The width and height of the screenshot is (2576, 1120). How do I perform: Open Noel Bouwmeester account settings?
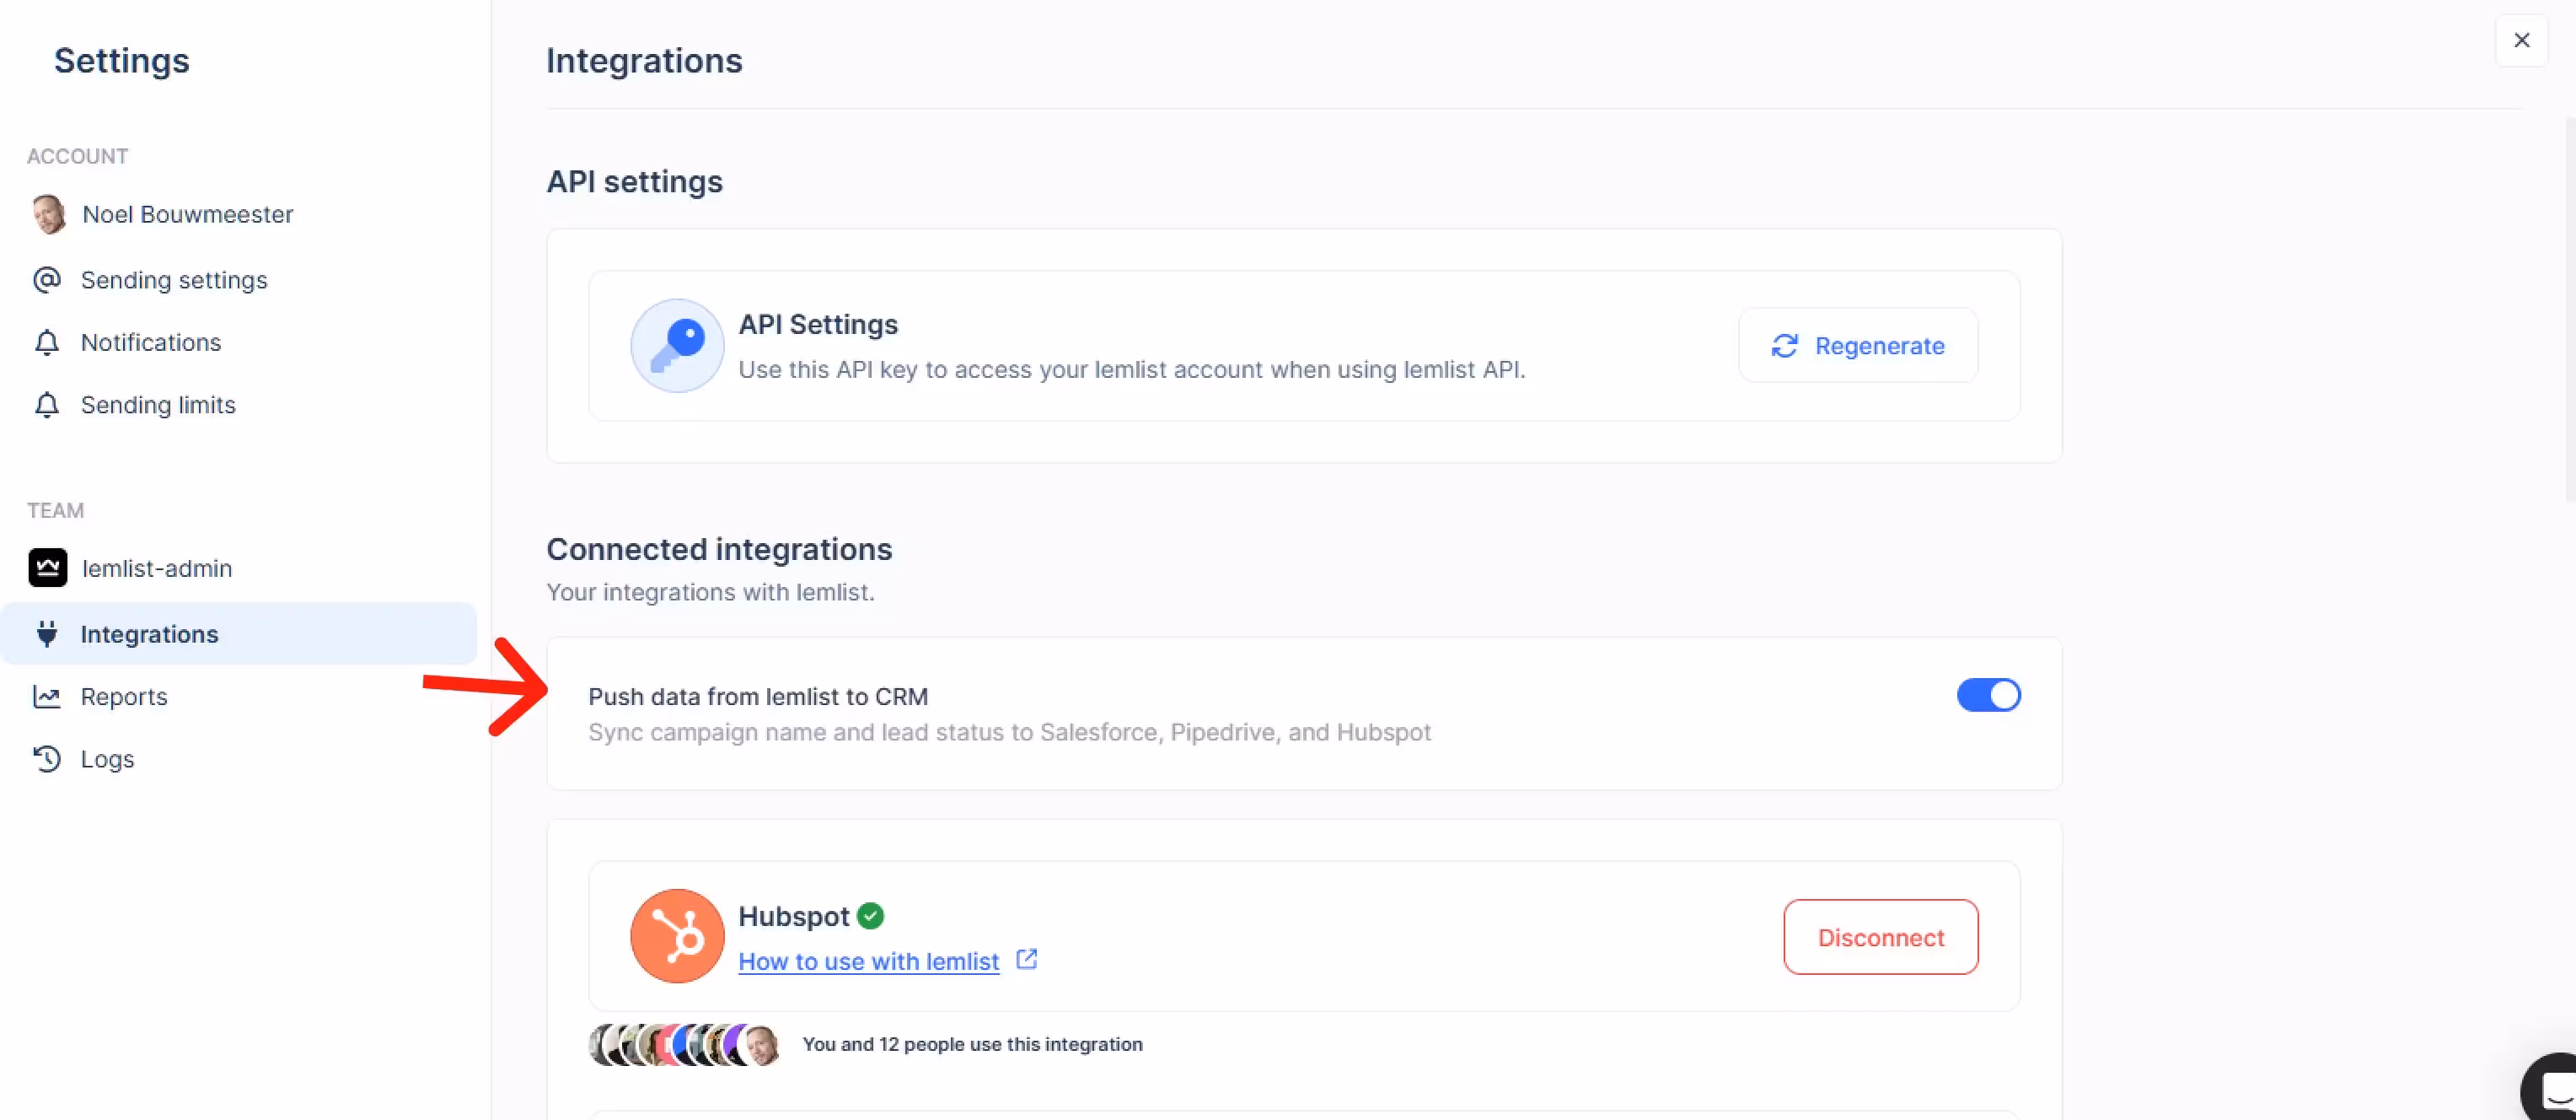coord(187,214)
